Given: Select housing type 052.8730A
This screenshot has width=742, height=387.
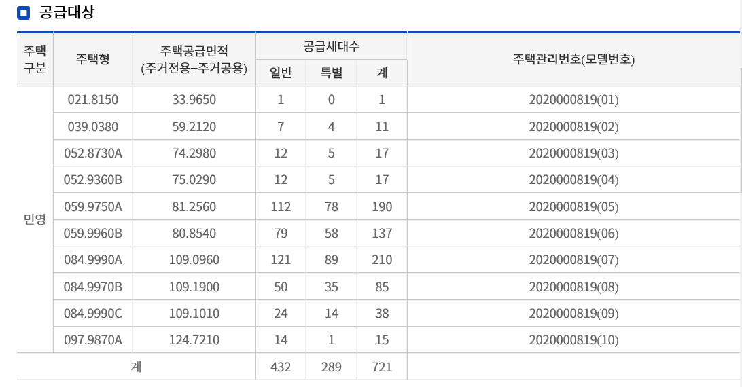Looking at the screenshot, I should 92,153.
